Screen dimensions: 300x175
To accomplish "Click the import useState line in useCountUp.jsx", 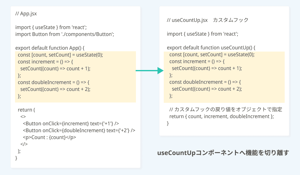I will (x=202, y=34).
